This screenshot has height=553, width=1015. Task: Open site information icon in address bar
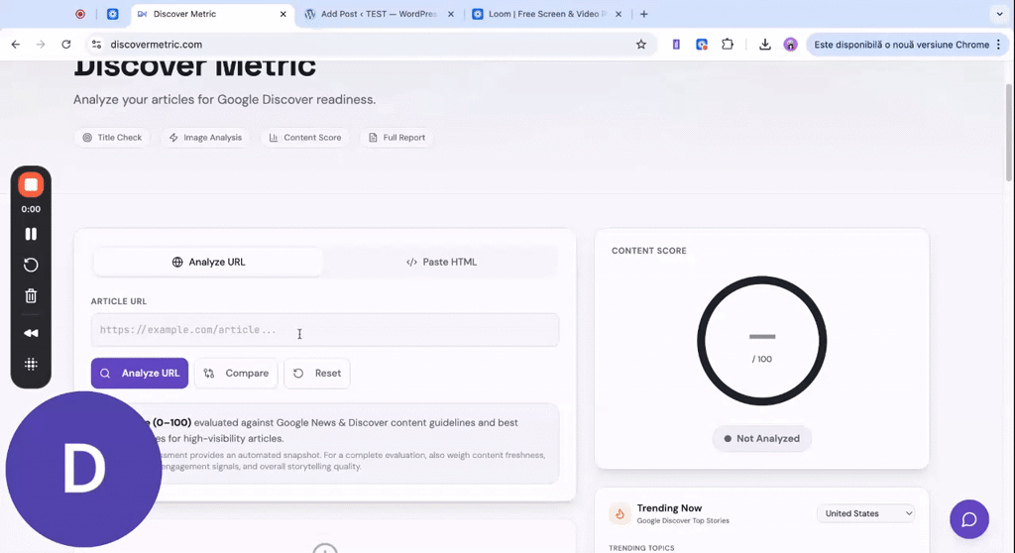96,44
